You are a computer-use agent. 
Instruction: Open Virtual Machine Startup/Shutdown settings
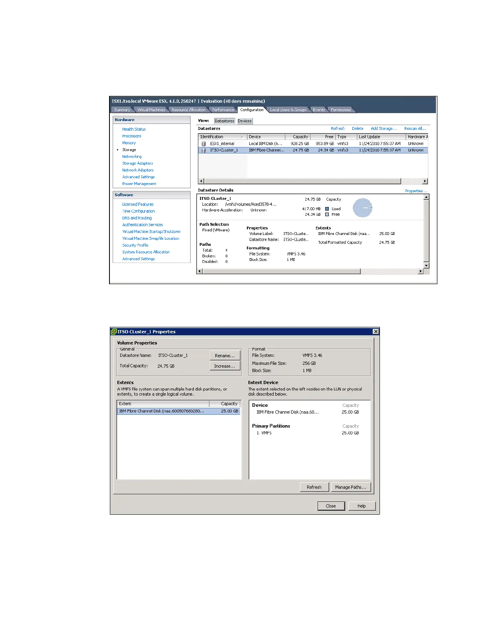tap(151, 231)
